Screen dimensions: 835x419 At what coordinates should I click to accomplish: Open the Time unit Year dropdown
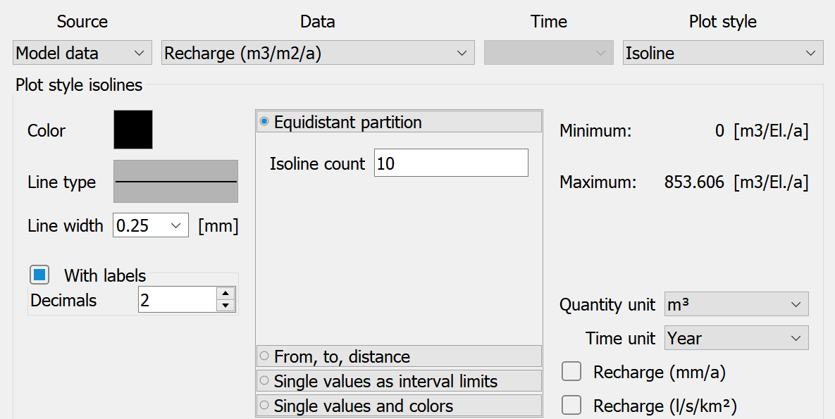point(736,337)
